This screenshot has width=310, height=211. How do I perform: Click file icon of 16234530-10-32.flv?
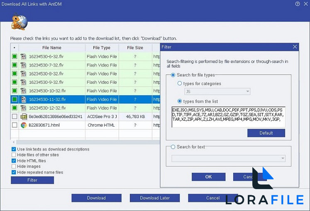pyautogui.click(x=24, y=91)
